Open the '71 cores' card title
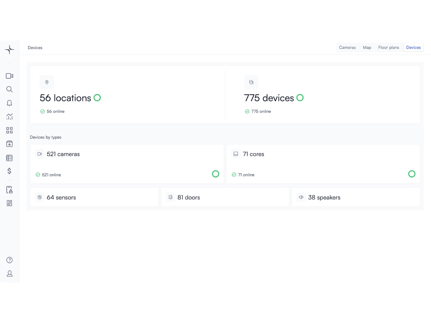The image size is (431, 323). pyautogui.click(x=254, y=154)
